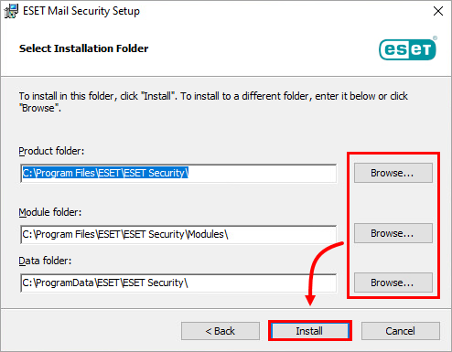
Task: Browse for the Data folder location
Action: point(393,283)
